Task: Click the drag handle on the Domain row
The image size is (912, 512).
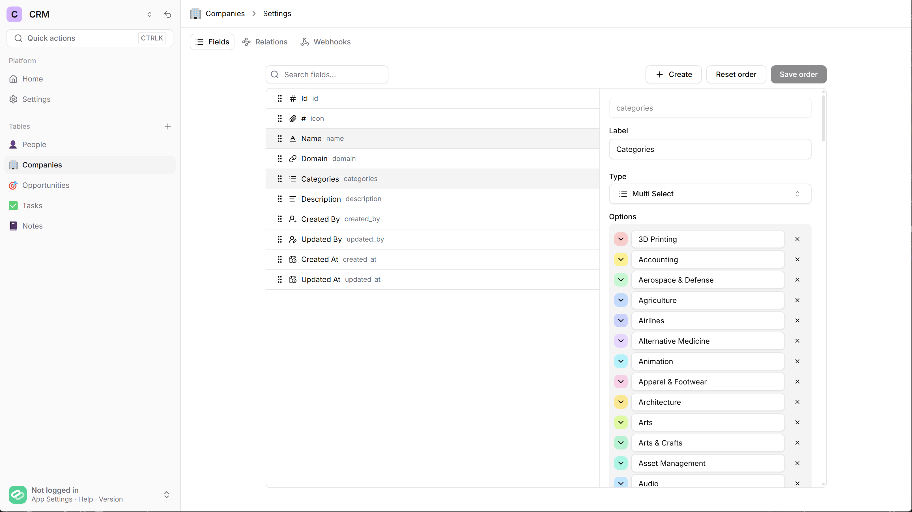Action: pyautogui.click(x=279, y=159)
